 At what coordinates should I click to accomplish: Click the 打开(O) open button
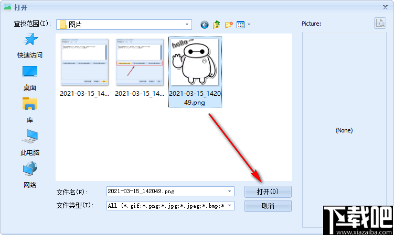tap(268, 192)
